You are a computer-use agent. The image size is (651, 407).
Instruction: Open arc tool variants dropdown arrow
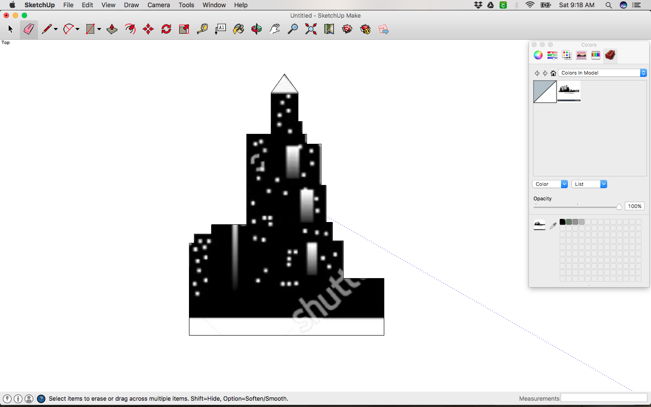(77, 29)
